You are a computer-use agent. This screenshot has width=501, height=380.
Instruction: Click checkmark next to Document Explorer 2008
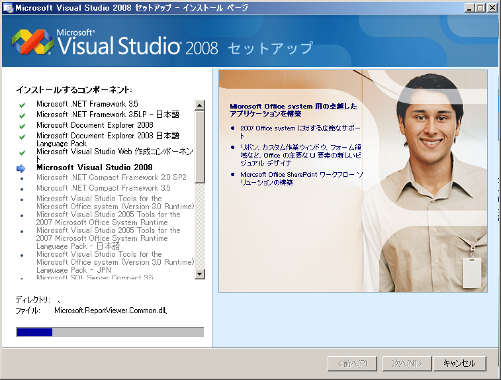[22, 126]
